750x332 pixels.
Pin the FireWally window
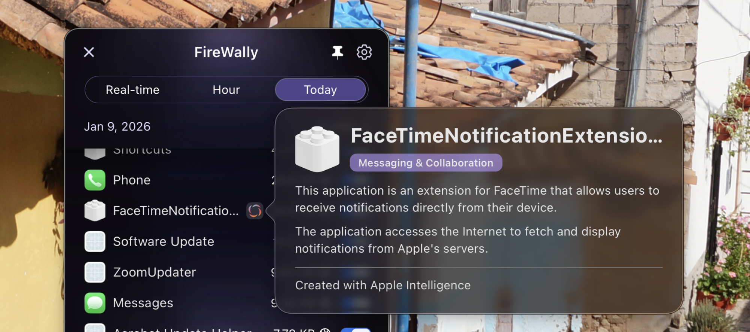pyautogui.click(x=337, y=52)
